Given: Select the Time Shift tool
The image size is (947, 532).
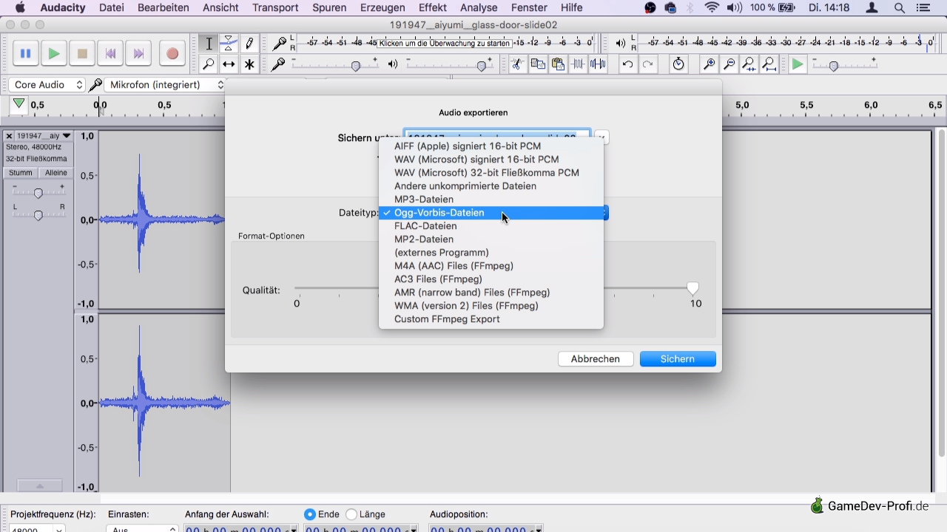Looking at the screenshot, I should (x=229, y=64).
